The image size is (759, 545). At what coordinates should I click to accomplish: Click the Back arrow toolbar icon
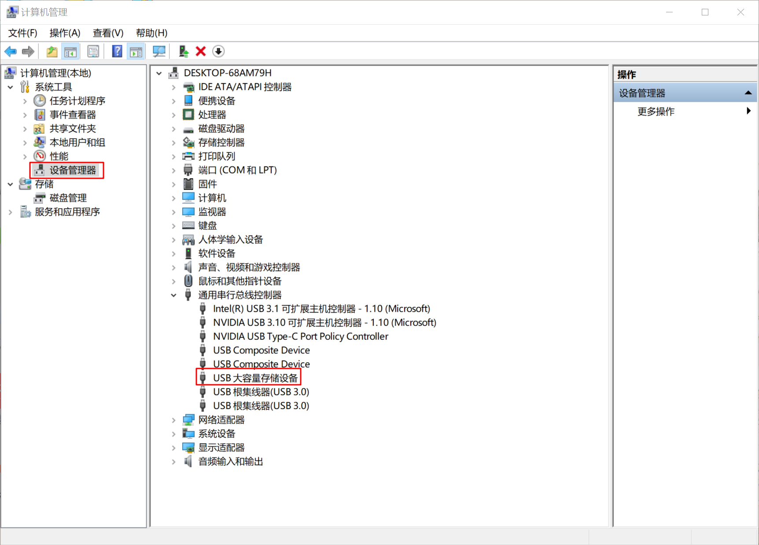(x=11, y=52)
